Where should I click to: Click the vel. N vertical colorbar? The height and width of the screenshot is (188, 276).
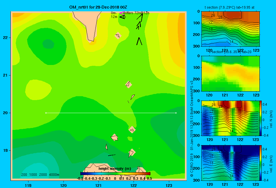pyautogui.click(x=261, y=118)
